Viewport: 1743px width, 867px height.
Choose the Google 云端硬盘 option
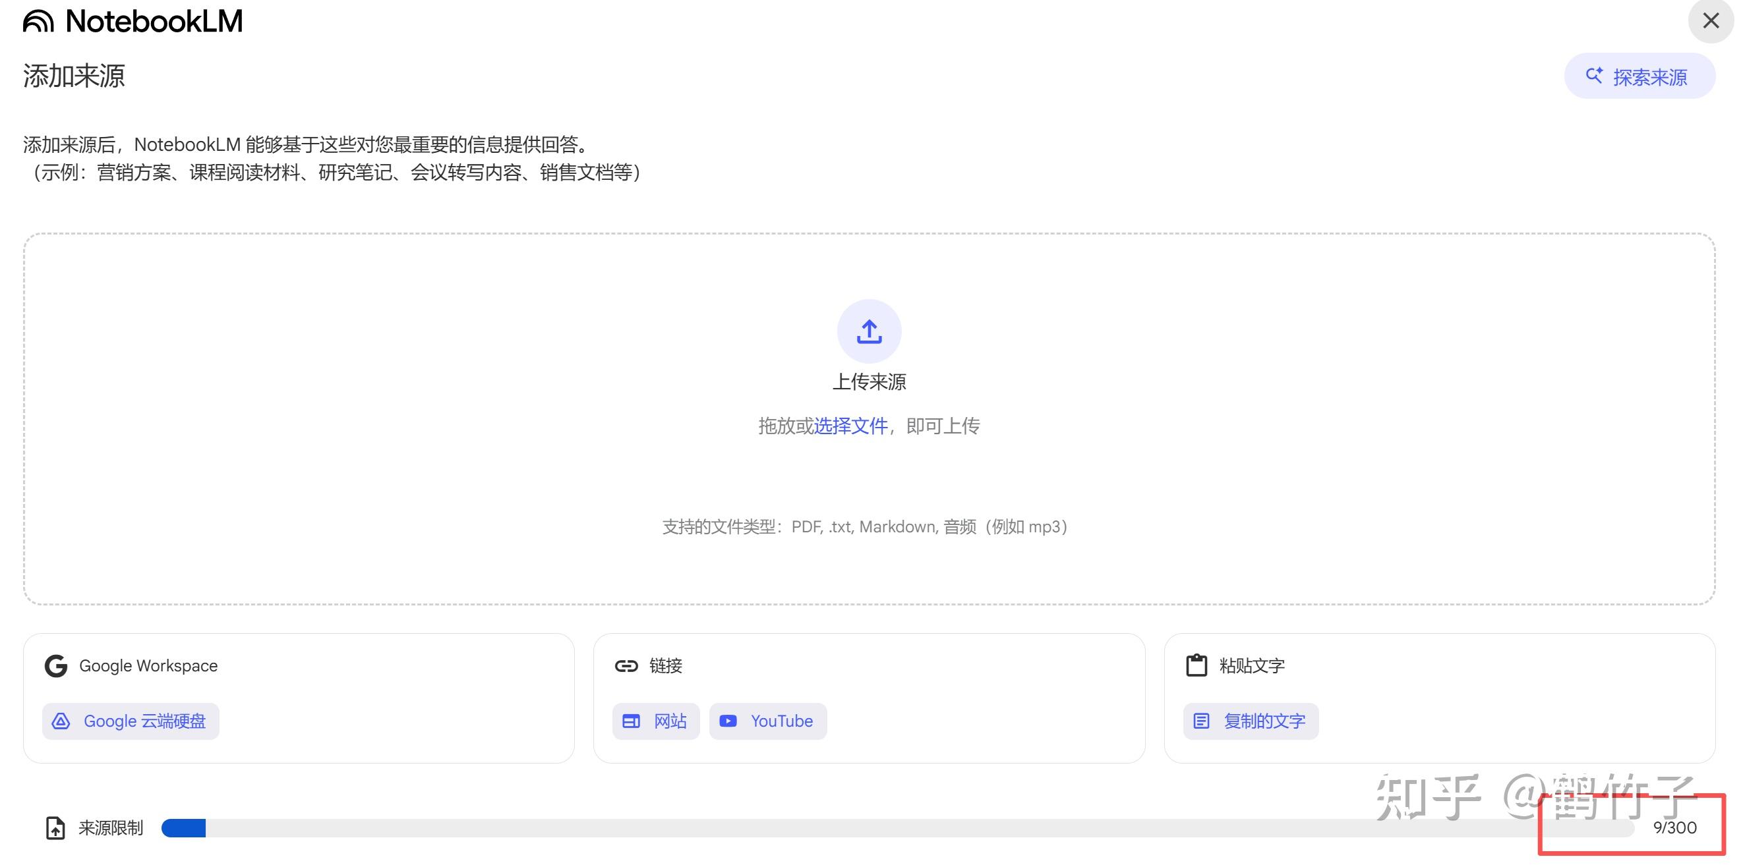pyautogui.click(x=131, y=721)
